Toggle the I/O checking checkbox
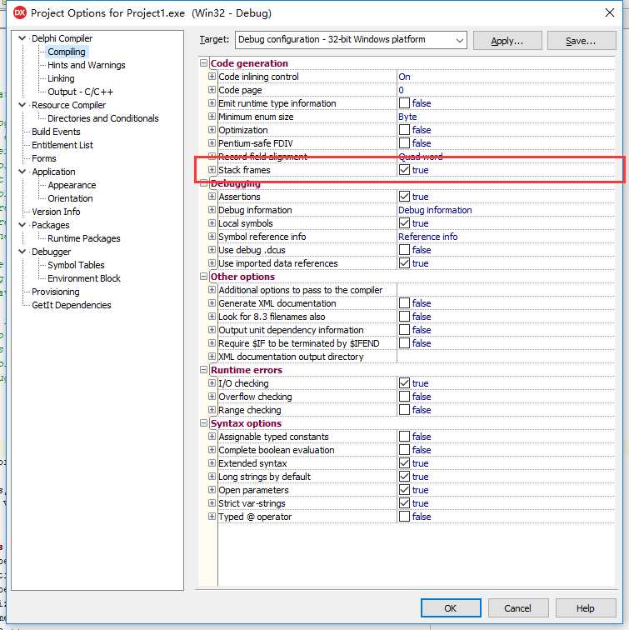Image resolution: width=629 pixels, height=630 pixels. (x=404, y=383)
